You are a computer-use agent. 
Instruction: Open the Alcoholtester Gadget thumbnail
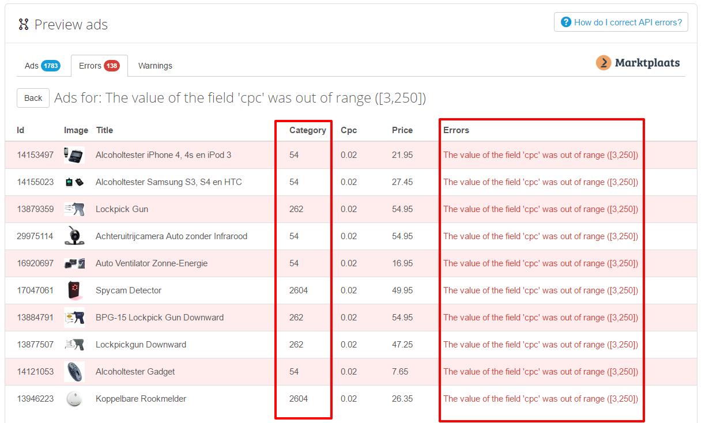pos(74,372)
